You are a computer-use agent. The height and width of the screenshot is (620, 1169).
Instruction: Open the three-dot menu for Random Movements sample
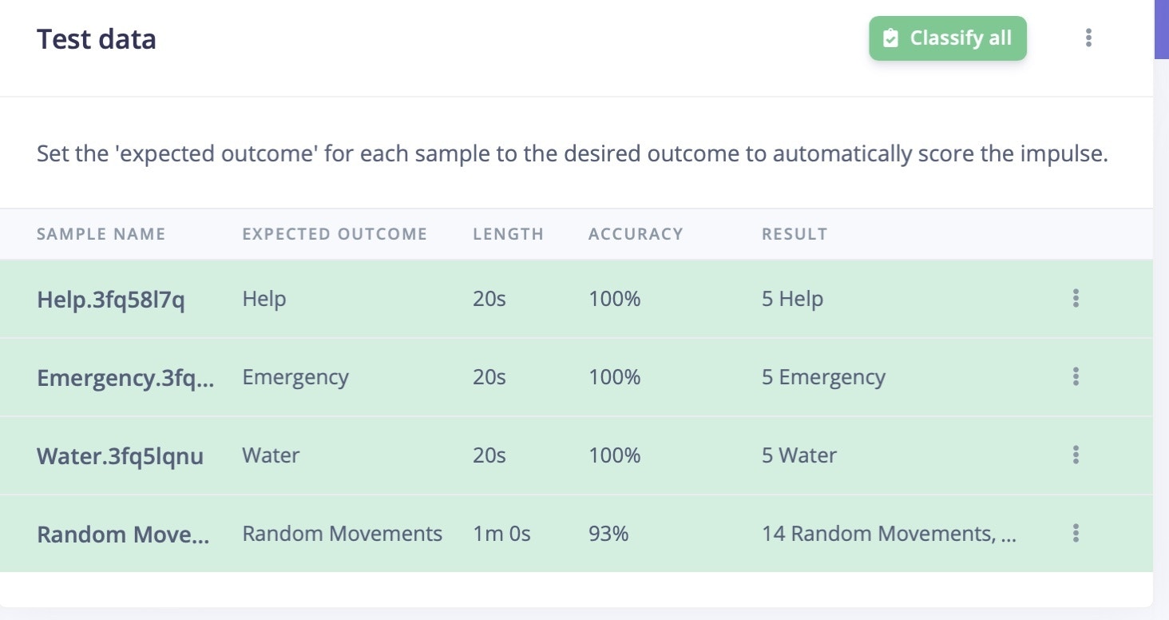1076,533
